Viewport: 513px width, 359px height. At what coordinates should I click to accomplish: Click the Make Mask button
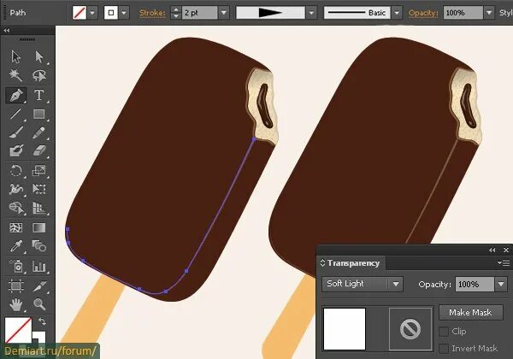[x=470, y=313]
